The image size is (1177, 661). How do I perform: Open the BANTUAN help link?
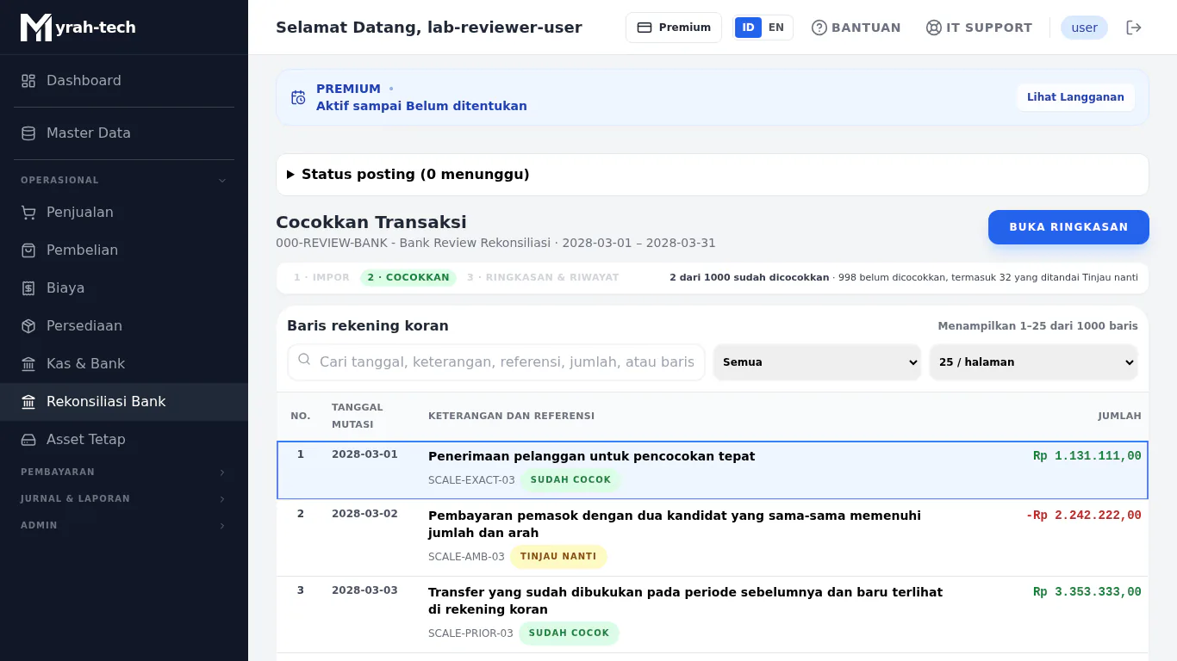856,28
